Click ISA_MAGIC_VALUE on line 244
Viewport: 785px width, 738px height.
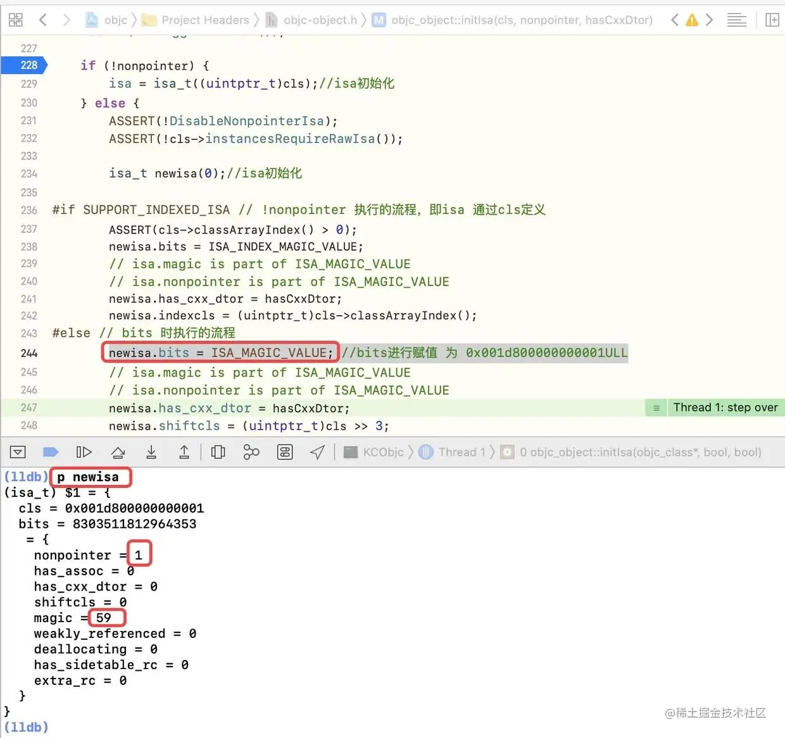(268, 353)
